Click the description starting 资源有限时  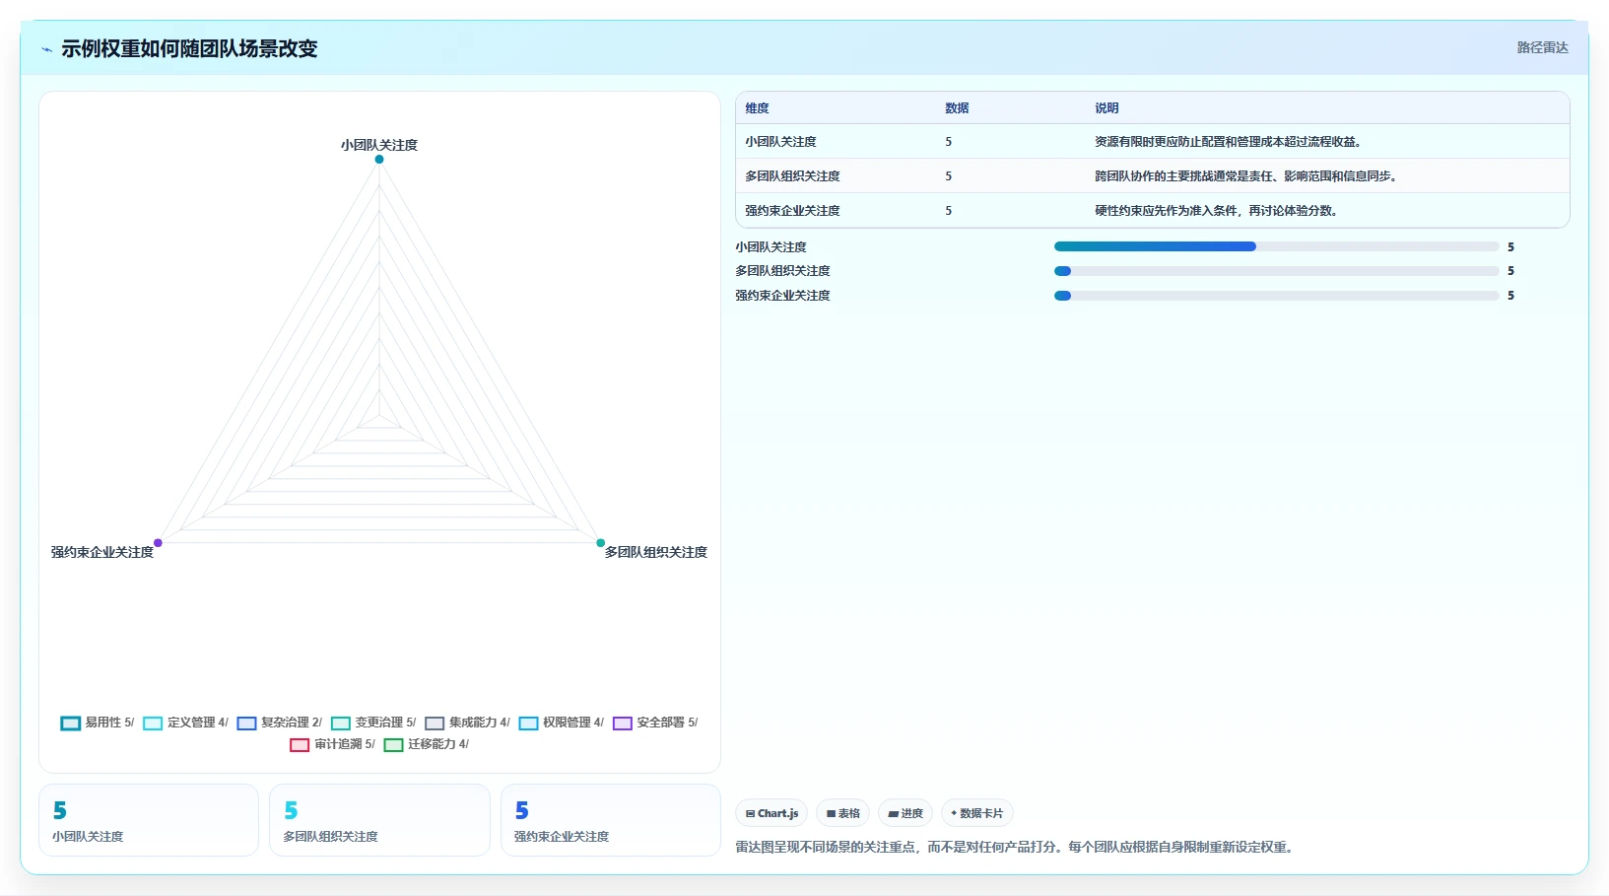1229,142
